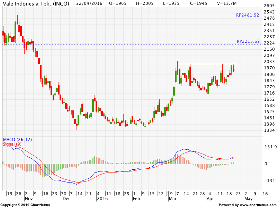Click the May month label on time axis
Image resolution: width=277 pixels, height=207 pixels.
click(x=248, y=199)
